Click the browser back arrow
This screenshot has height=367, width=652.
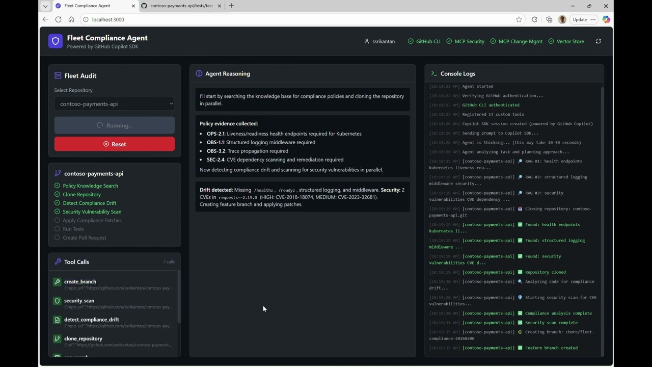pos(45,19)
